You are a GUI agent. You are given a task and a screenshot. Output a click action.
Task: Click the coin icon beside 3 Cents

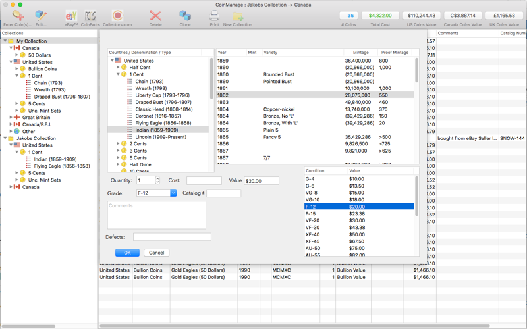124,151
